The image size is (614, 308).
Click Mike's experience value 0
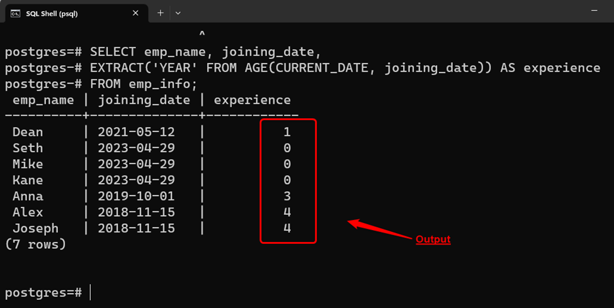(287, 164)
